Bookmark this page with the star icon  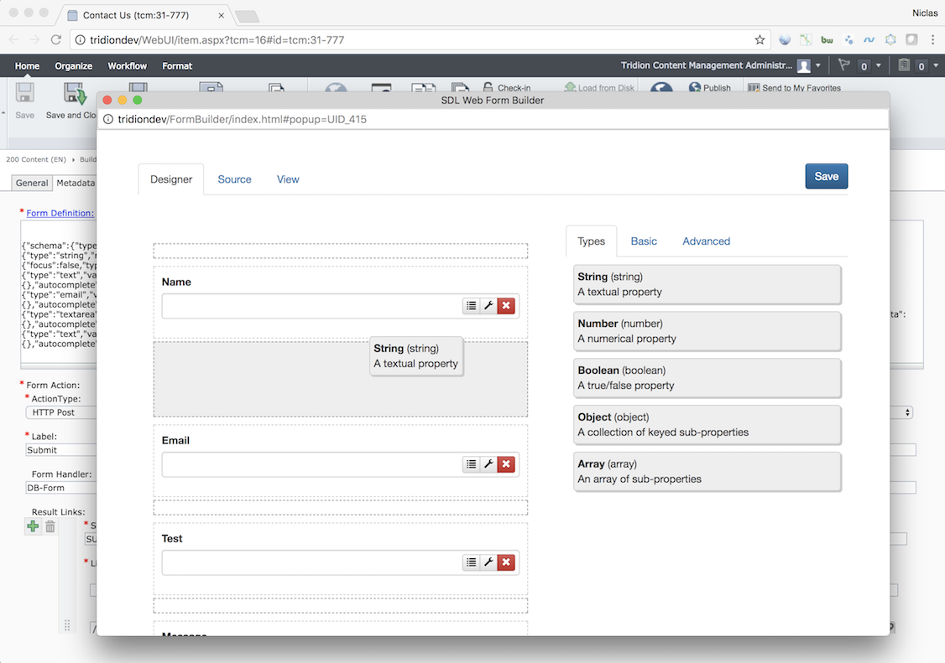pos(760,39)
